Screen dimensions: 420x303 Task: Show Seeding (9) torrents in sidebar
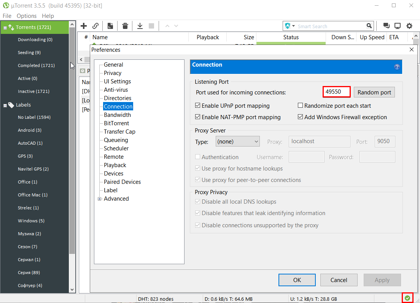pyautogui.click(x=29, y=53)
